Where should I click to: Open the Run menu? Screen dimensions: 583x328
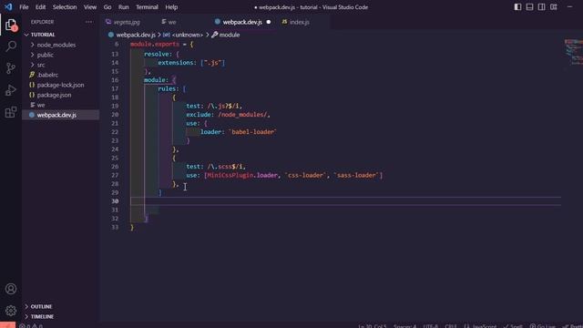[x=124, y=6]
